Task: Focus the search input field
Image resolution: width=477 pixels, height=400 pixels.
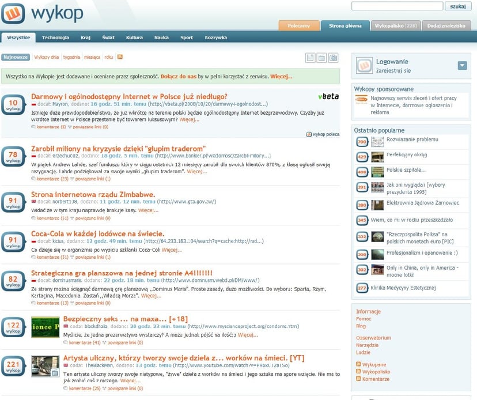Action: 397,6
